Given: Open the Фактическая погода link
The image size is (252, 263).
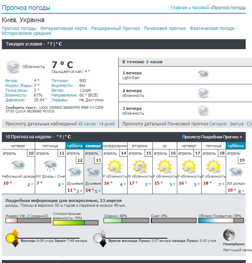Looking at the screenshot, I should coord(212,28).
